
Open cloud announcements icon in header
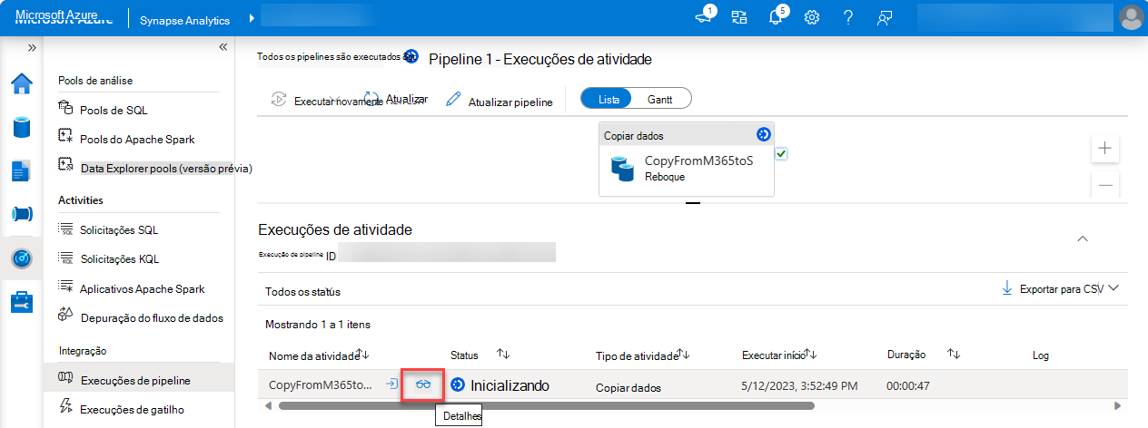703,17
